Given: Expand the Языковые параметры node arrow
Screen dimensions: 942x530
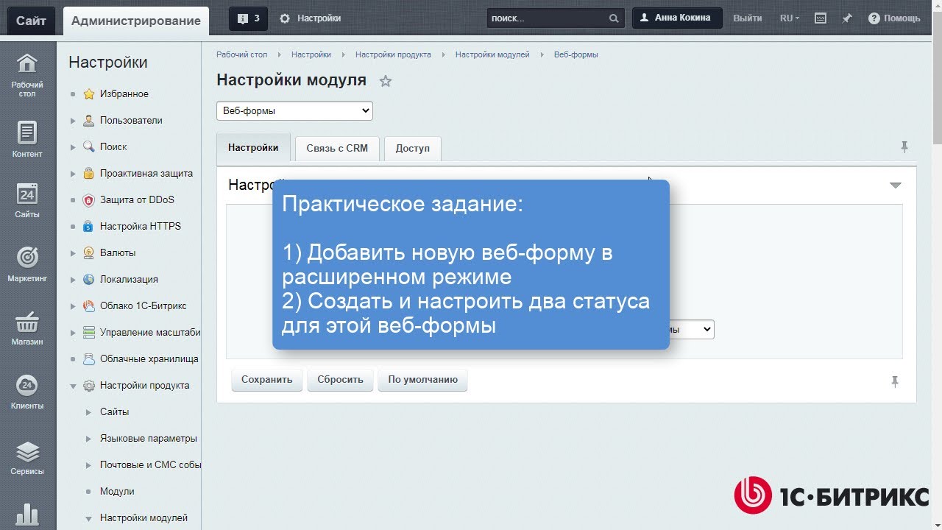Looking at the screenshot, I should [x=89, y=439].
